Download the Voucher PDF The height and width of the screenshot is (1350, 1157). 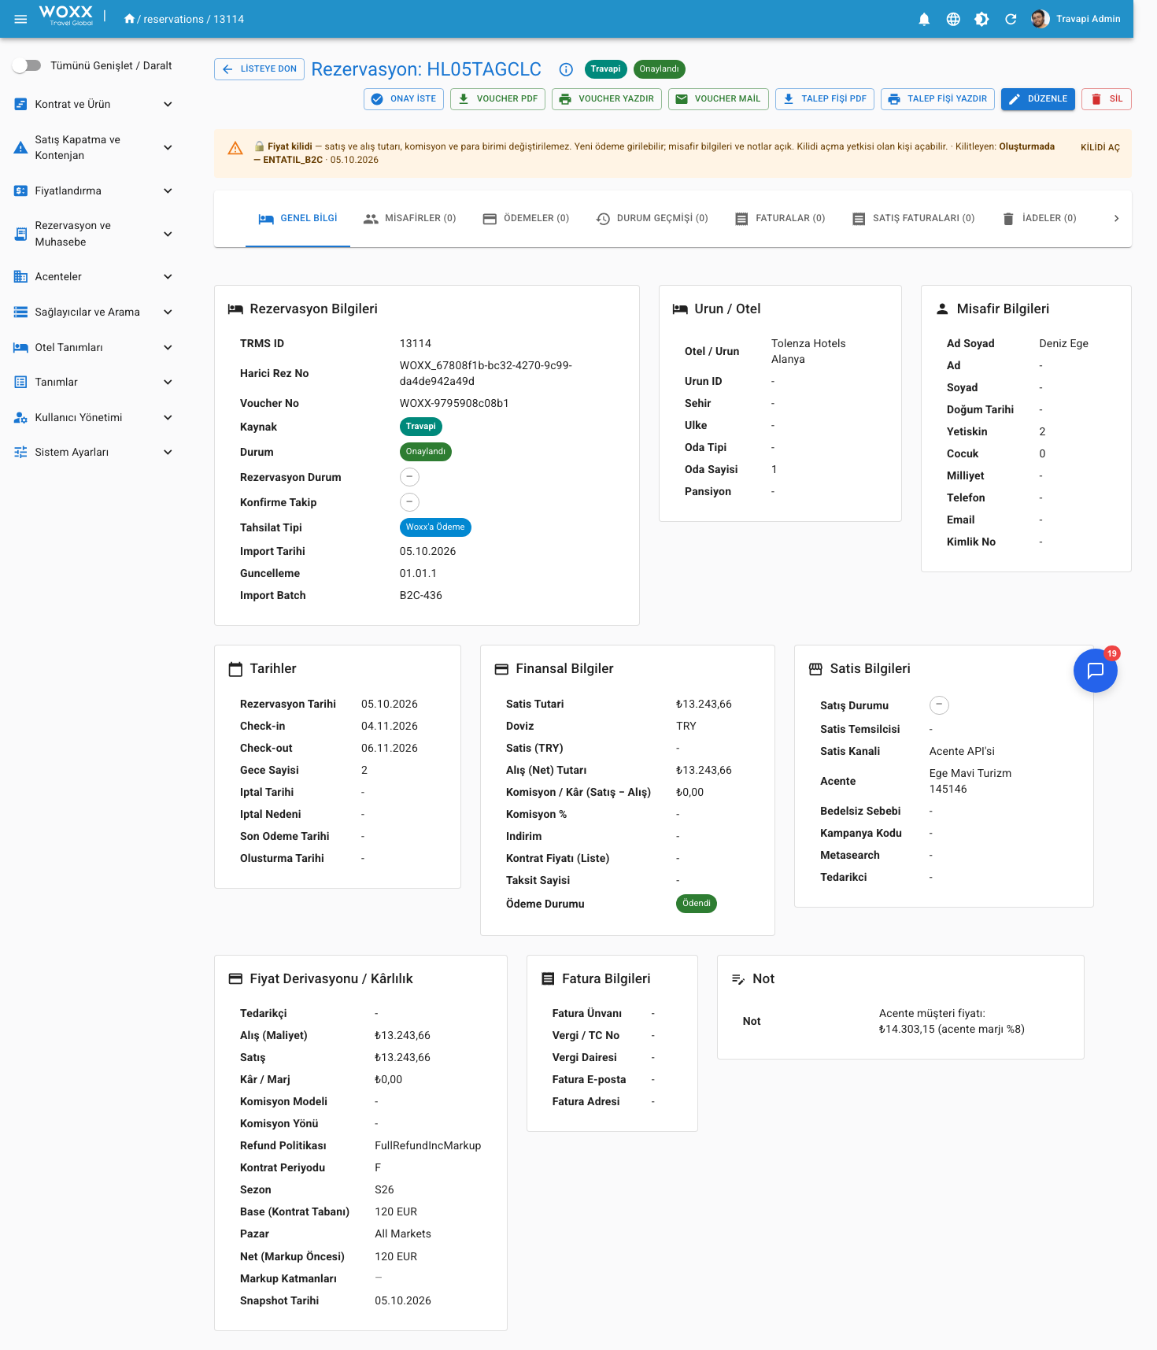tap(497, 99)
